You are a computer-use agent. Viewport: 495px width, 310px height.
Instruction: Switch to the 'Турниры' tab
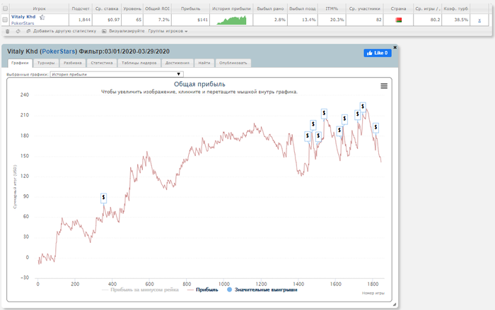coord(46,63)
